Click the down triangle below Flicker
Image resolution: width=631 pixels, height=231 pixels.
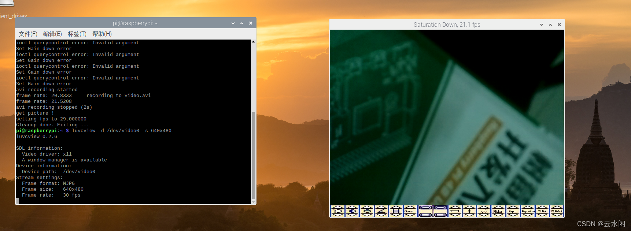498,215
